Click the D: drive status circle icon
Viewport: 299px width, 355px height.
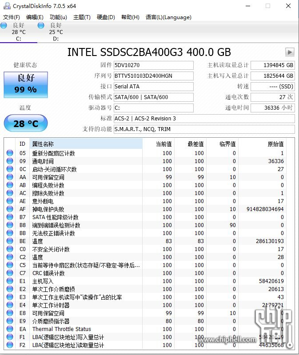point(41,26)
